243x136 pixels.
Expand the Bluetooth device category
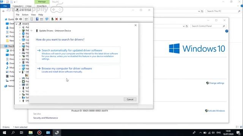pyautogui.click(x=20, y=34)
